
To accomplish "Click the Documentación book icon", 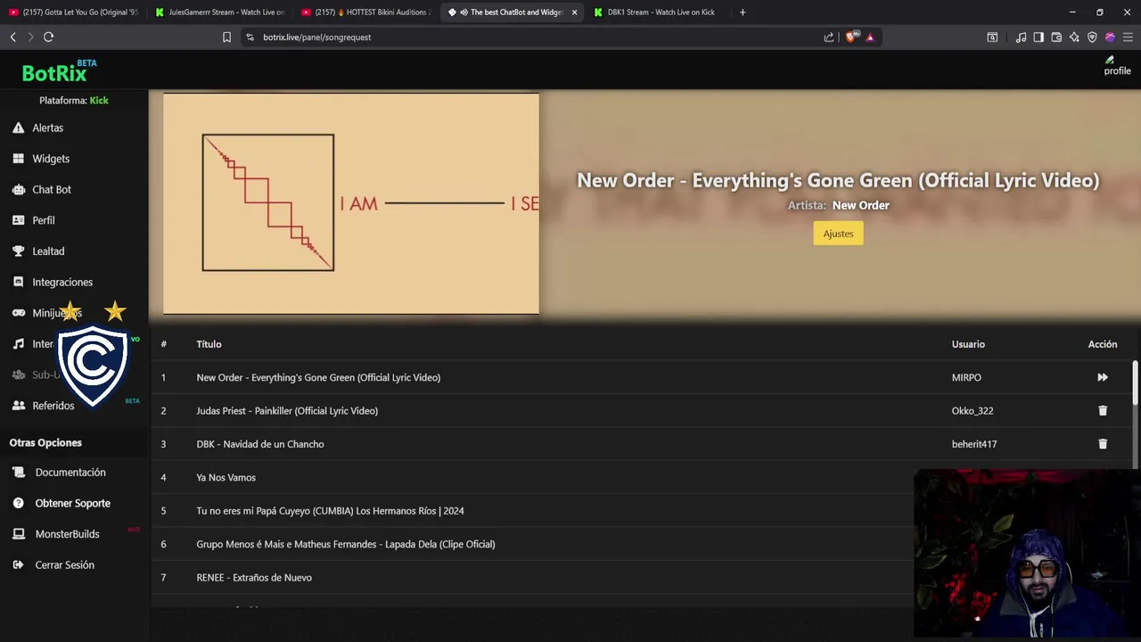I will 18,473.
